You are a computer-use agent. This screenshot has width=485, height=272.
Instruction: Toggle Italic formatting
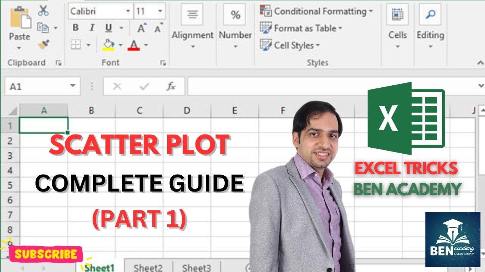coord(92,28)
